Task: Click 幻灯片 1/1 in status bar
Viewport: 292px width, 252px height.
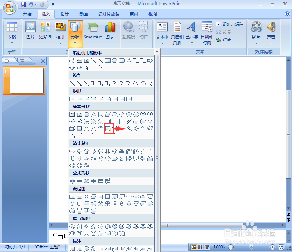Action: coord(15,247)
